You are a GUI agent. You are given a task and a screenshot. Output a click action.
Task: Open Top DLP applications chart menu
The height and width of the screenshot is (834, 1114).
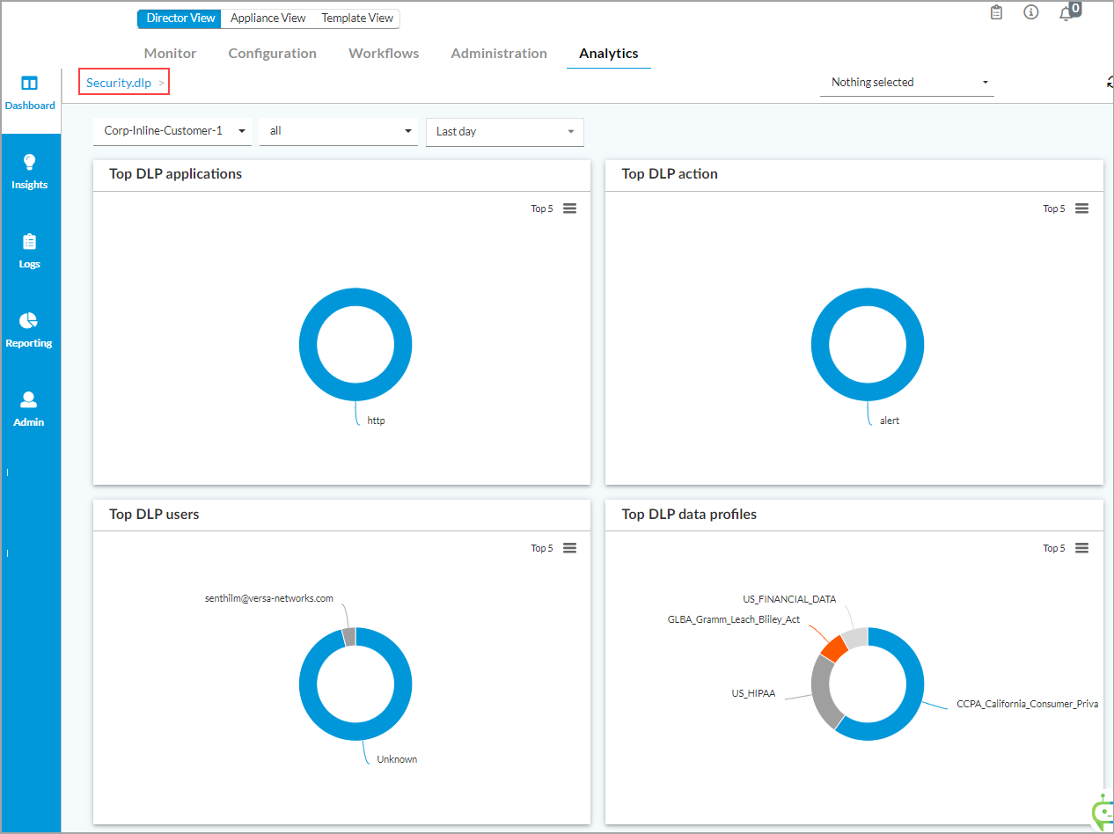(x=569, y=208)
